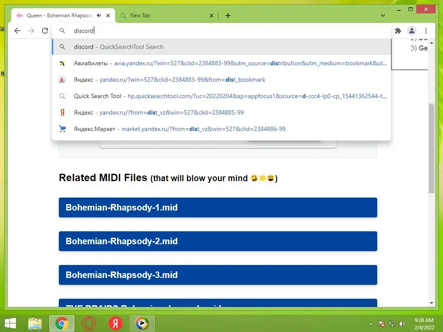Open the volume speaker tray icon
The image size is (443, 332).
coord(402,324)
